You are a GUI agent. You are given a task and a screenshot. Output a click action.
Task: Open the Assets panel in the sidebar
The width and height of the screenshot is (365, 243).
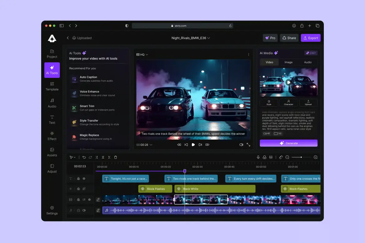52,152
